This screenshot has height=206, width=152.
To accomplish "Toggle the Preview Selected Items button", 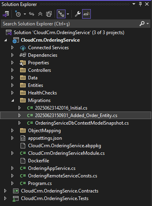I will point(86,14).
